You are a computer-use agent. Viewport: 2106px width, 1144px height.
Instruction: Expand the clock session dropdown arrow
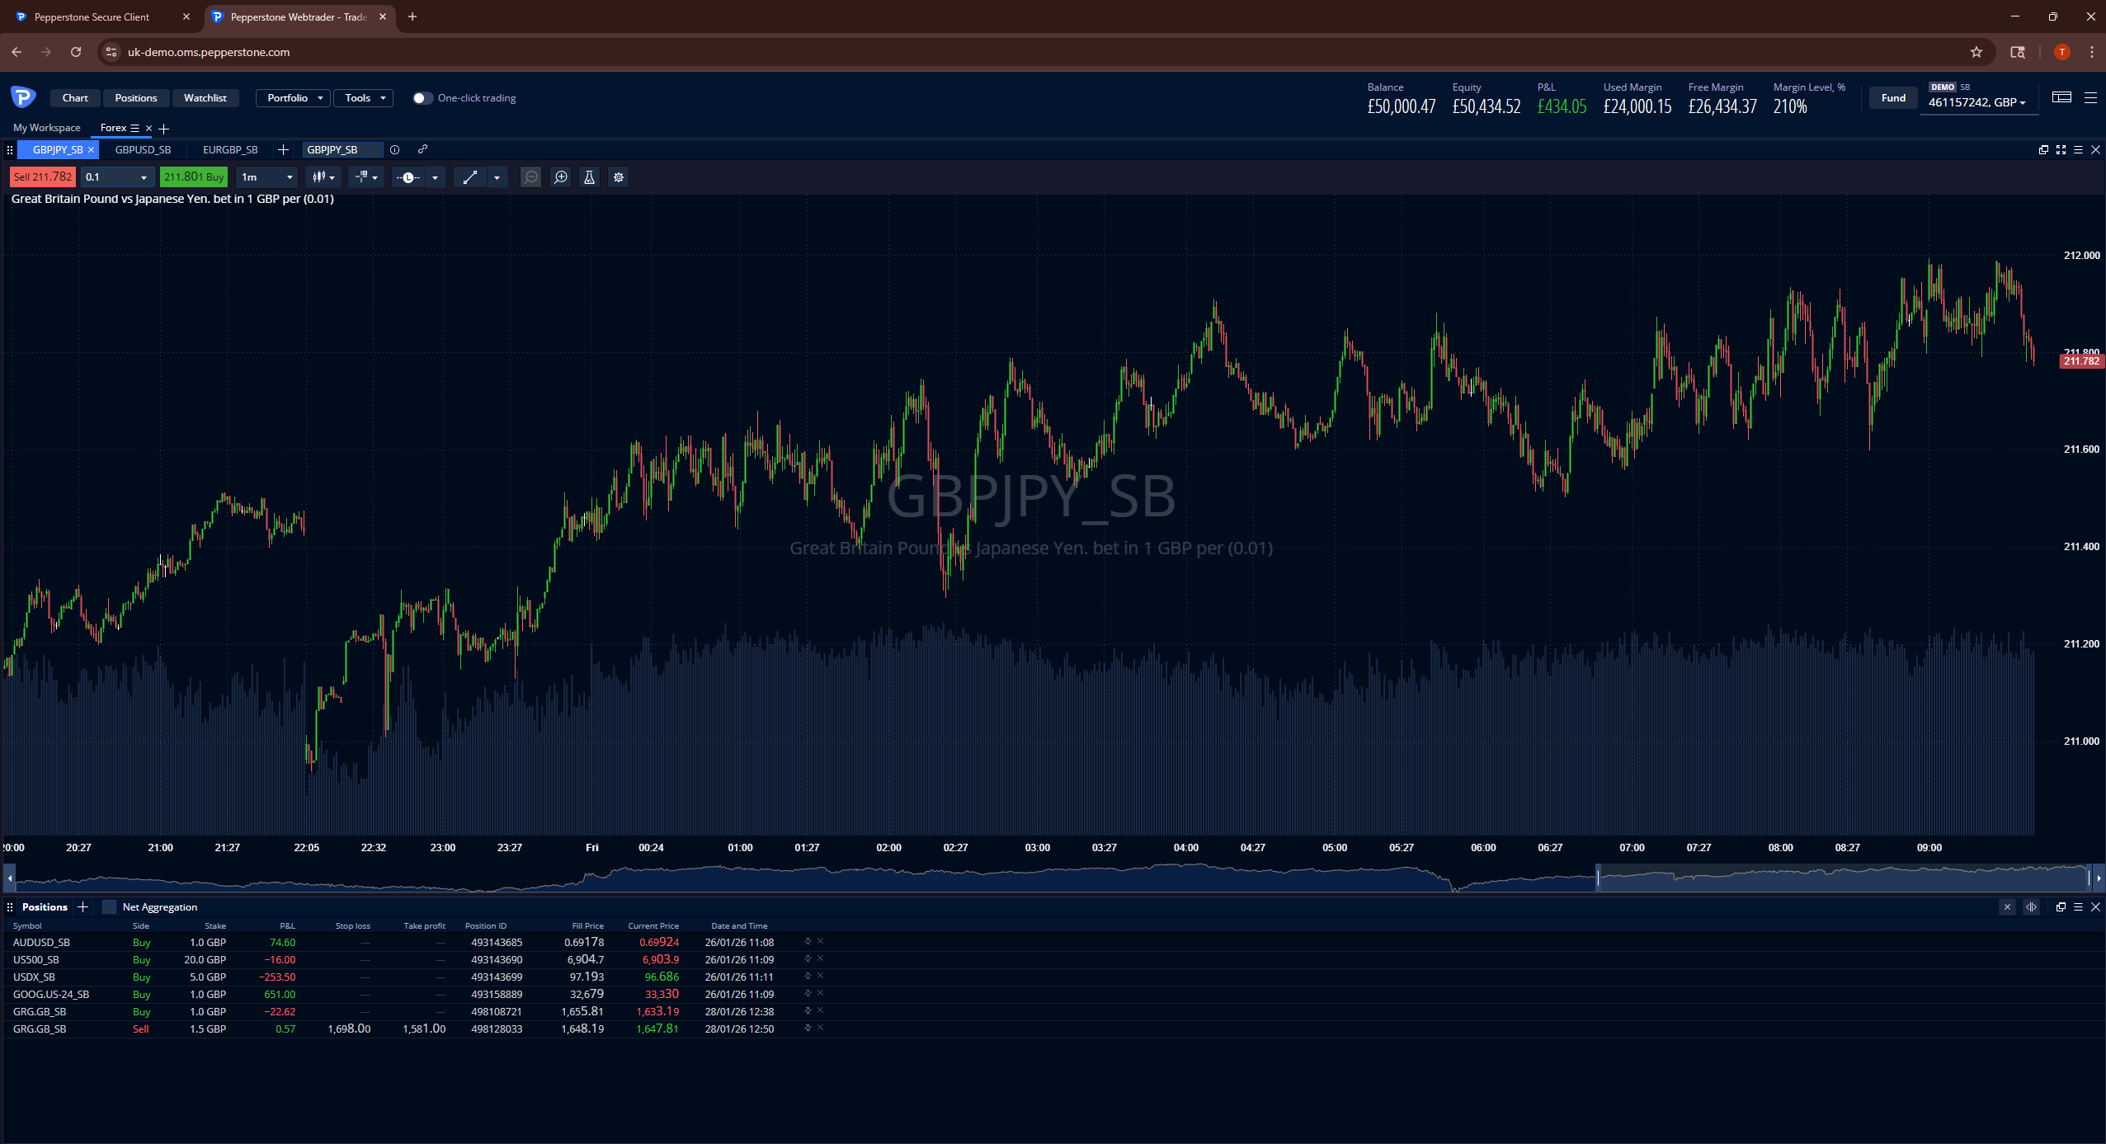(x=435, y=177)
